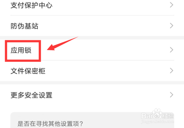Select the 防伪基站 setting label

click(x=25, y=26)
